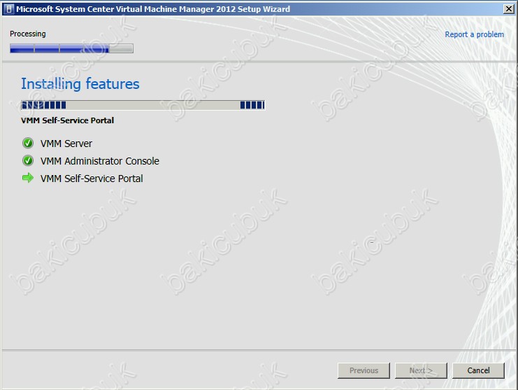The image size is (518, 390).
Task: Click the Installing features heading
Action: coord(80,84)
